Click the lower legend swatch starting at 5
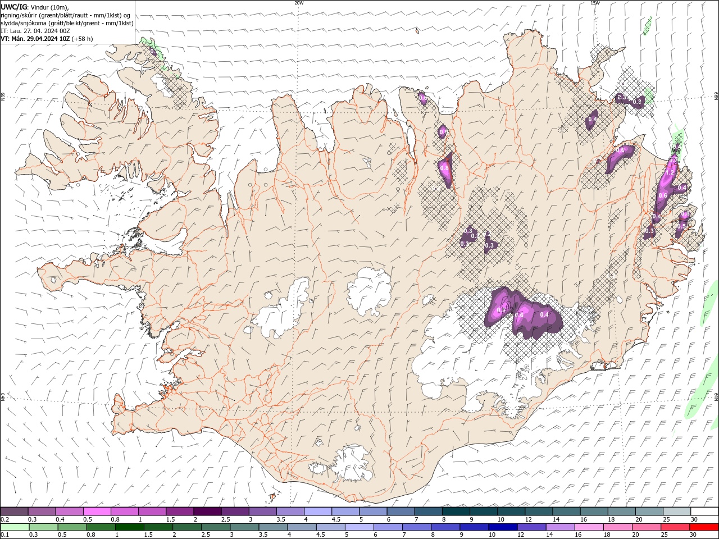The image size is (719, 539). click(358, 527)
